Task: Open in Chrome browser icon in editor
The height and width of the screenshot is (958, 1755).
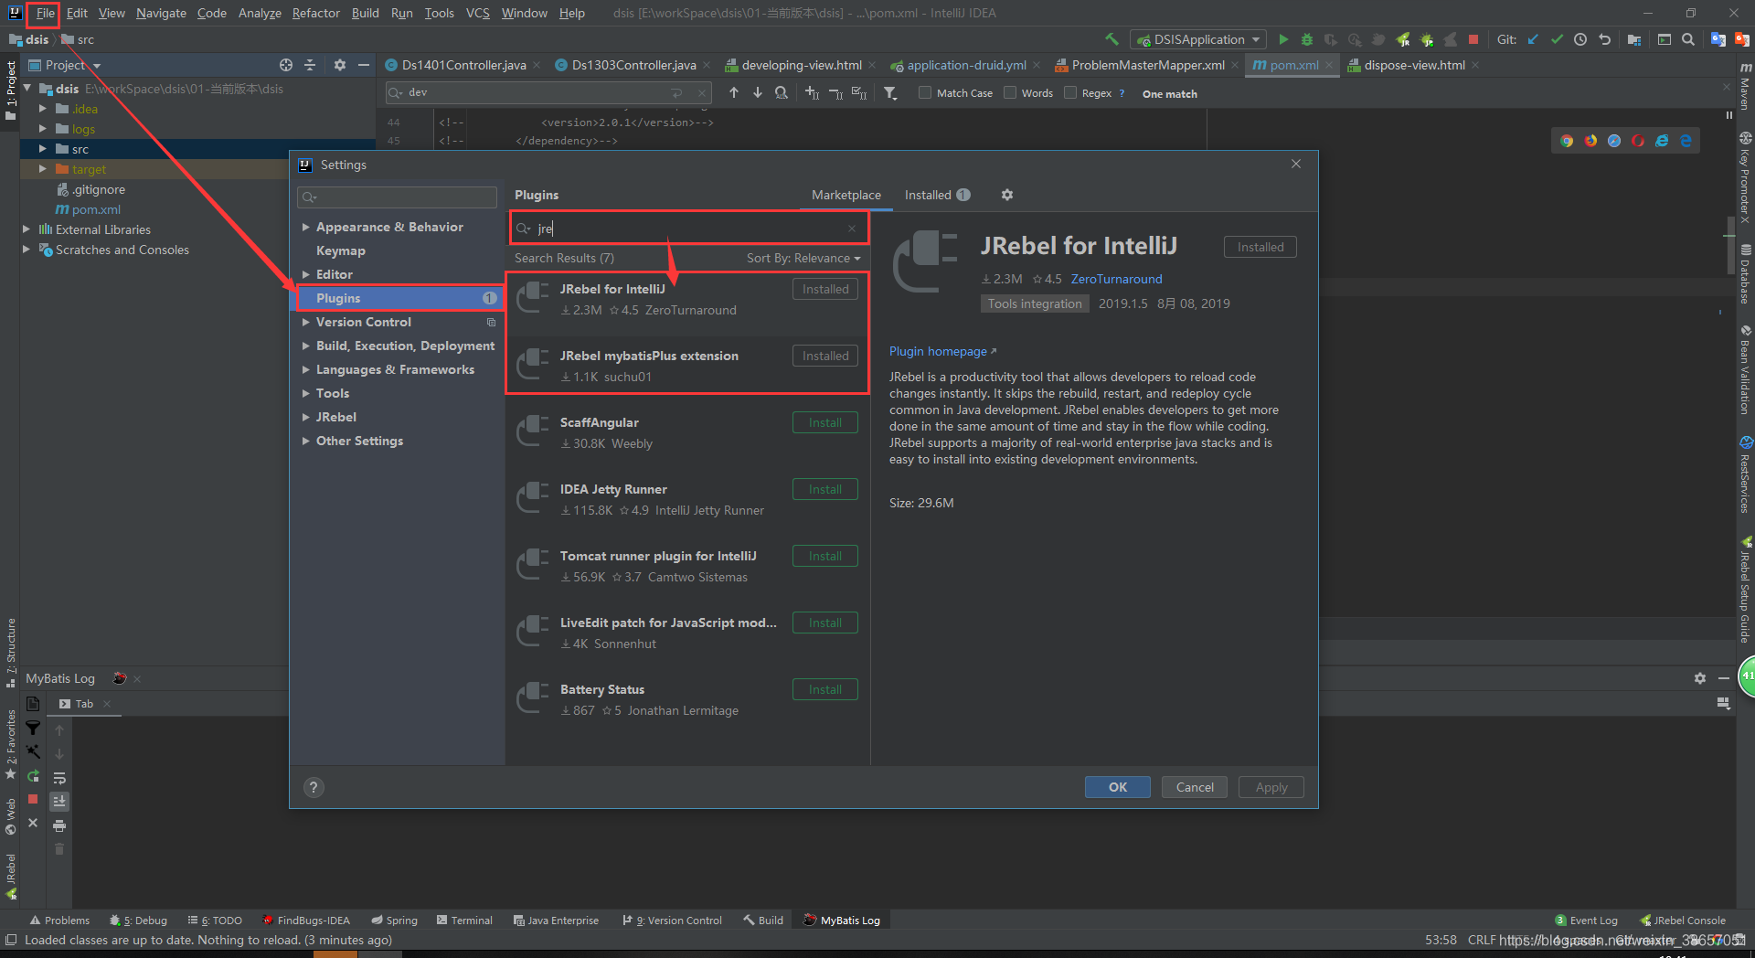Action: pyautogui.click(x=1567, y=141)
